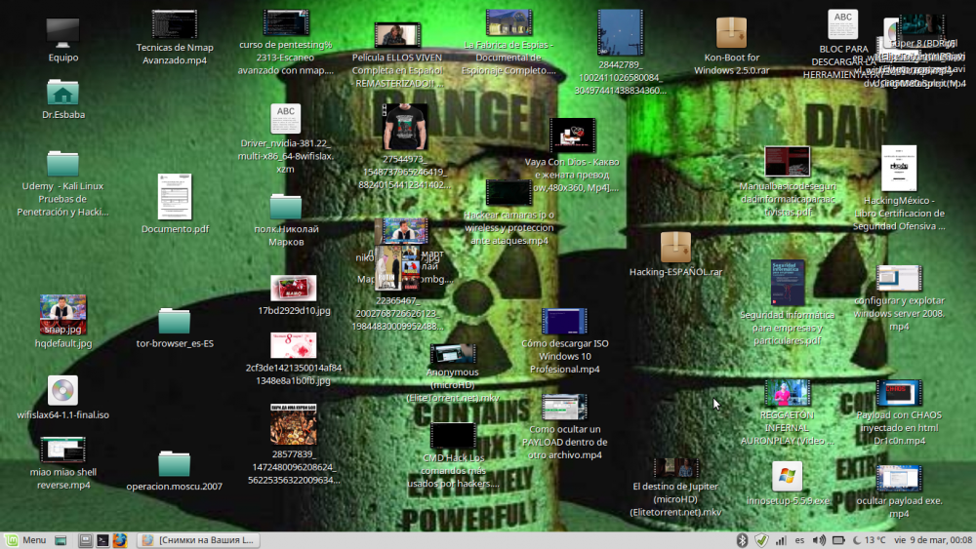Click the 13 °C weather applet
The height and width of the screenshot is (549, 976).
[x=869, y=540]
